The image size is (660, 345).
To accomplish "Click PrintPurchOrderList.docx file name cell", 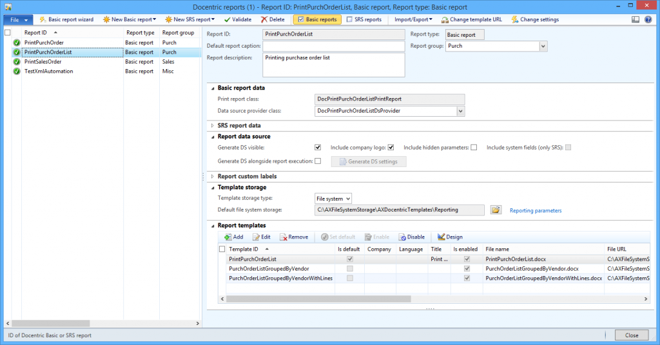I will click(x=543, y=259).
